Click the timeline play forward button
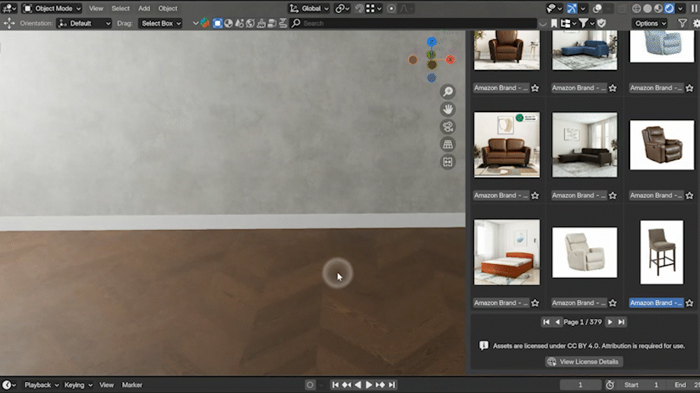The image size is (700, 393). click(369, 385)
